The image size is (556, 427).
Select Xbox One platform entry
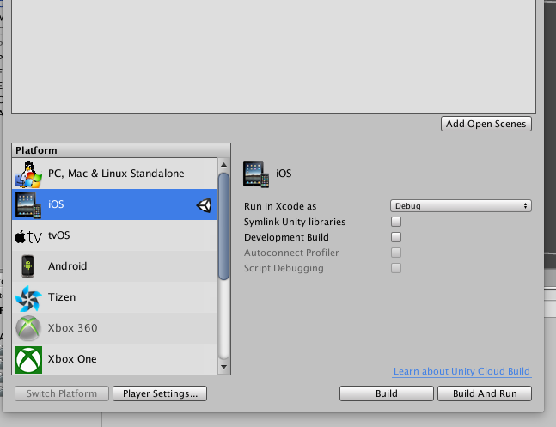tap(115, 359)
